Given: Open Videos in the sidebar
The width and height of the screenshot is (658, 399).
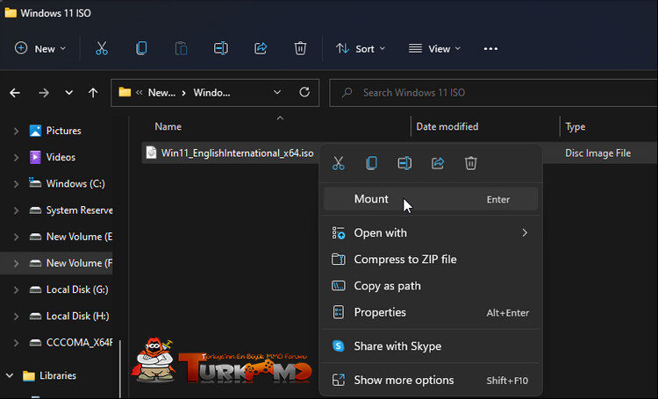Looking at the screenshot, I should point(61,157).
